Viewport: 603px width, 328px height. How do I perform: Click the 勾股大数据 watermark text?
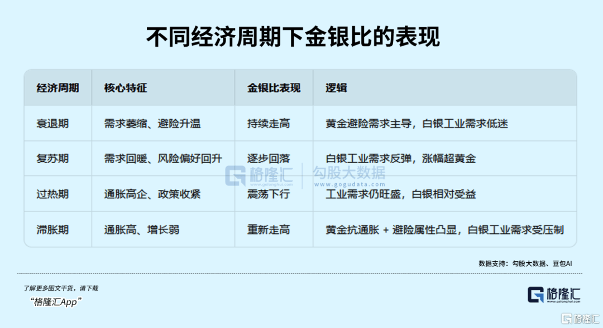348,173
